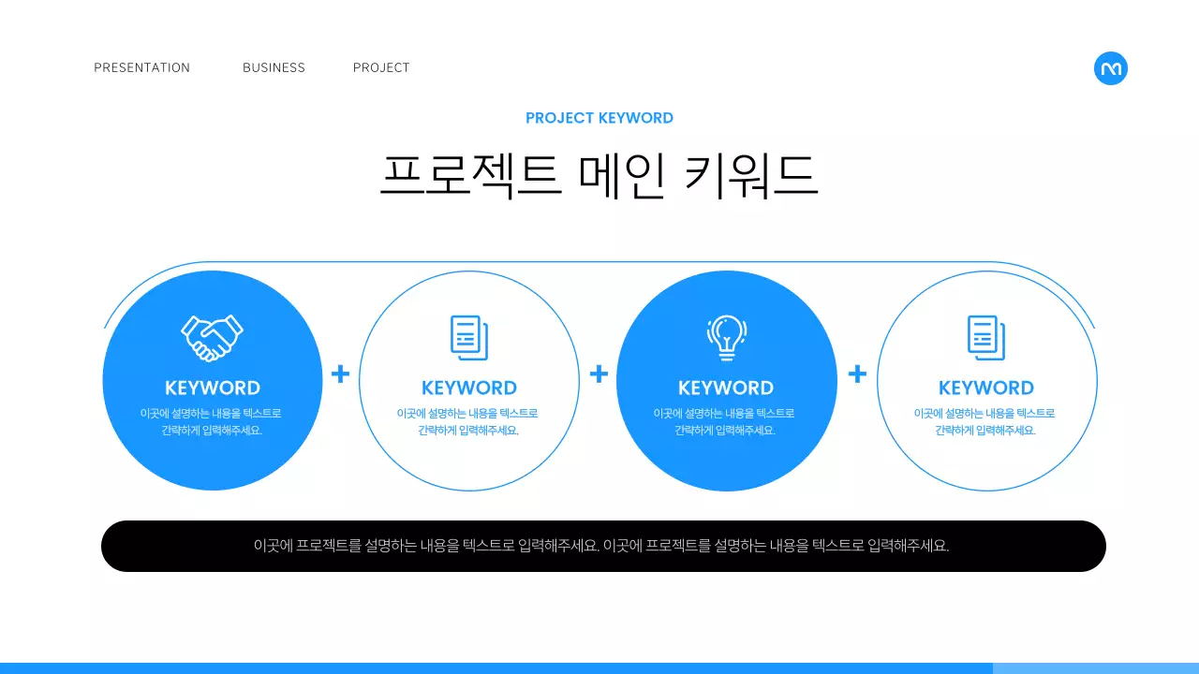
Task: Select the document icon in the second circle
Action: (x=469, y=339)
